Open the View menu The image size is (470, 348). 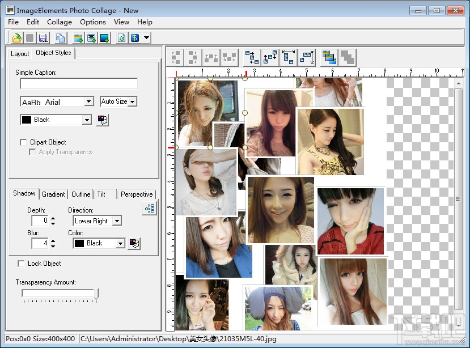point(121,22)
